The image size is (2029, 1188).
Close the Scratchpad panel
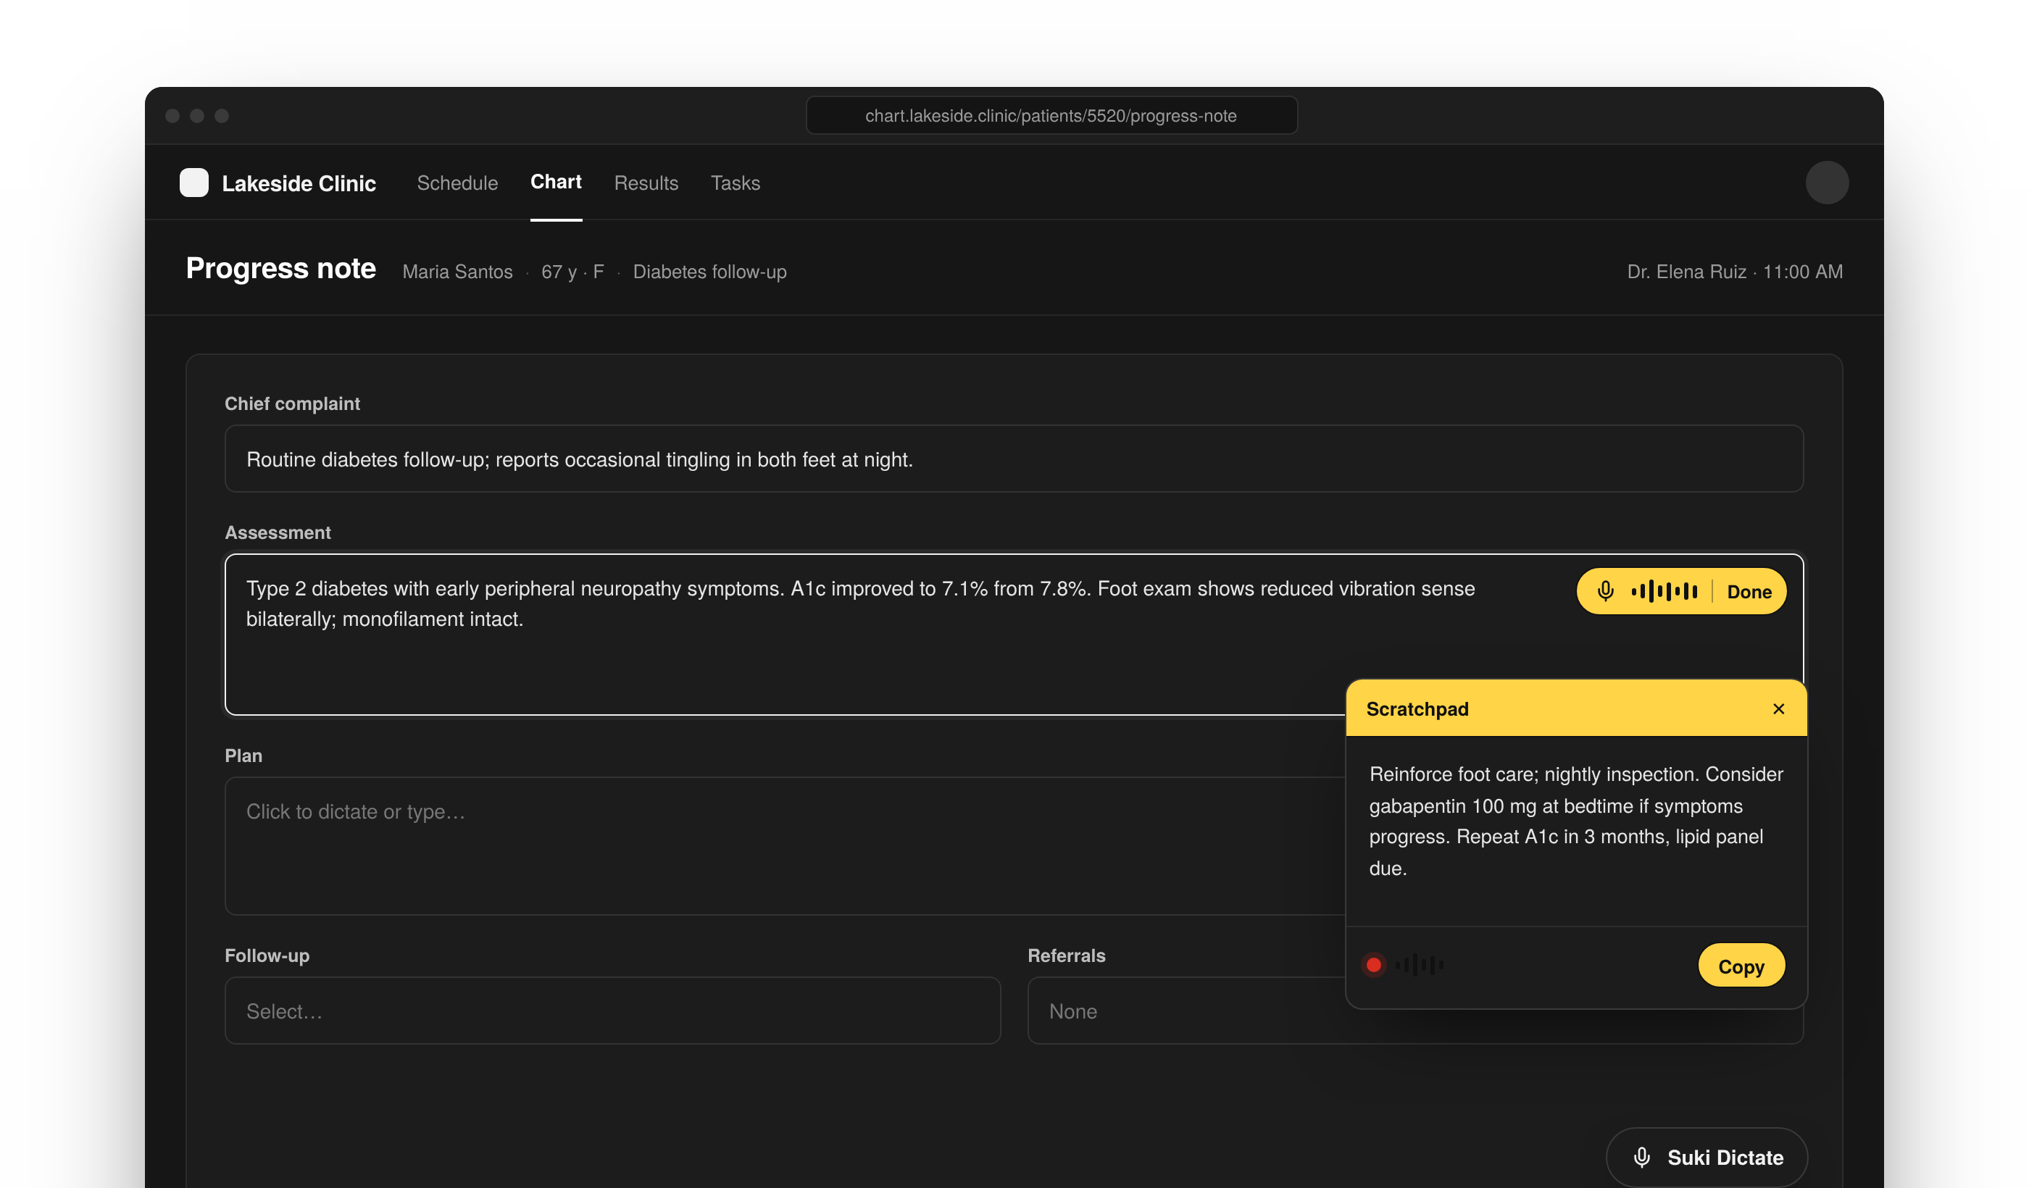(1778, 709)
